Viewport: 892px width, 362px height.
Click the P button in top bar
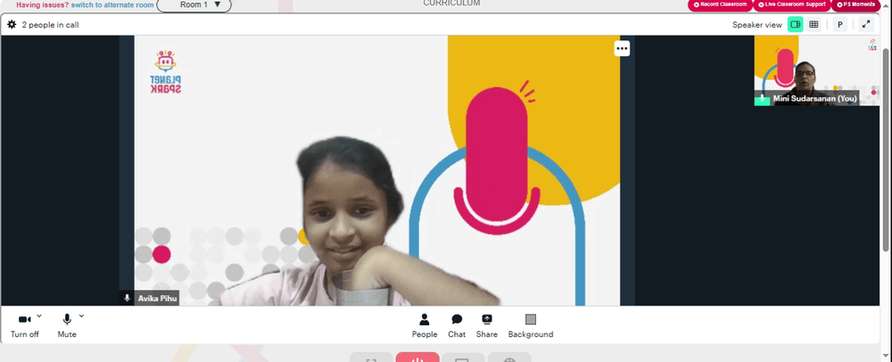(x=840, y=24)
